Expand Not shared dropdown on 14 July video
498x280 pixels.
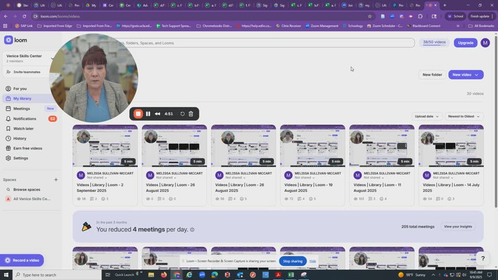pos(443,178)
